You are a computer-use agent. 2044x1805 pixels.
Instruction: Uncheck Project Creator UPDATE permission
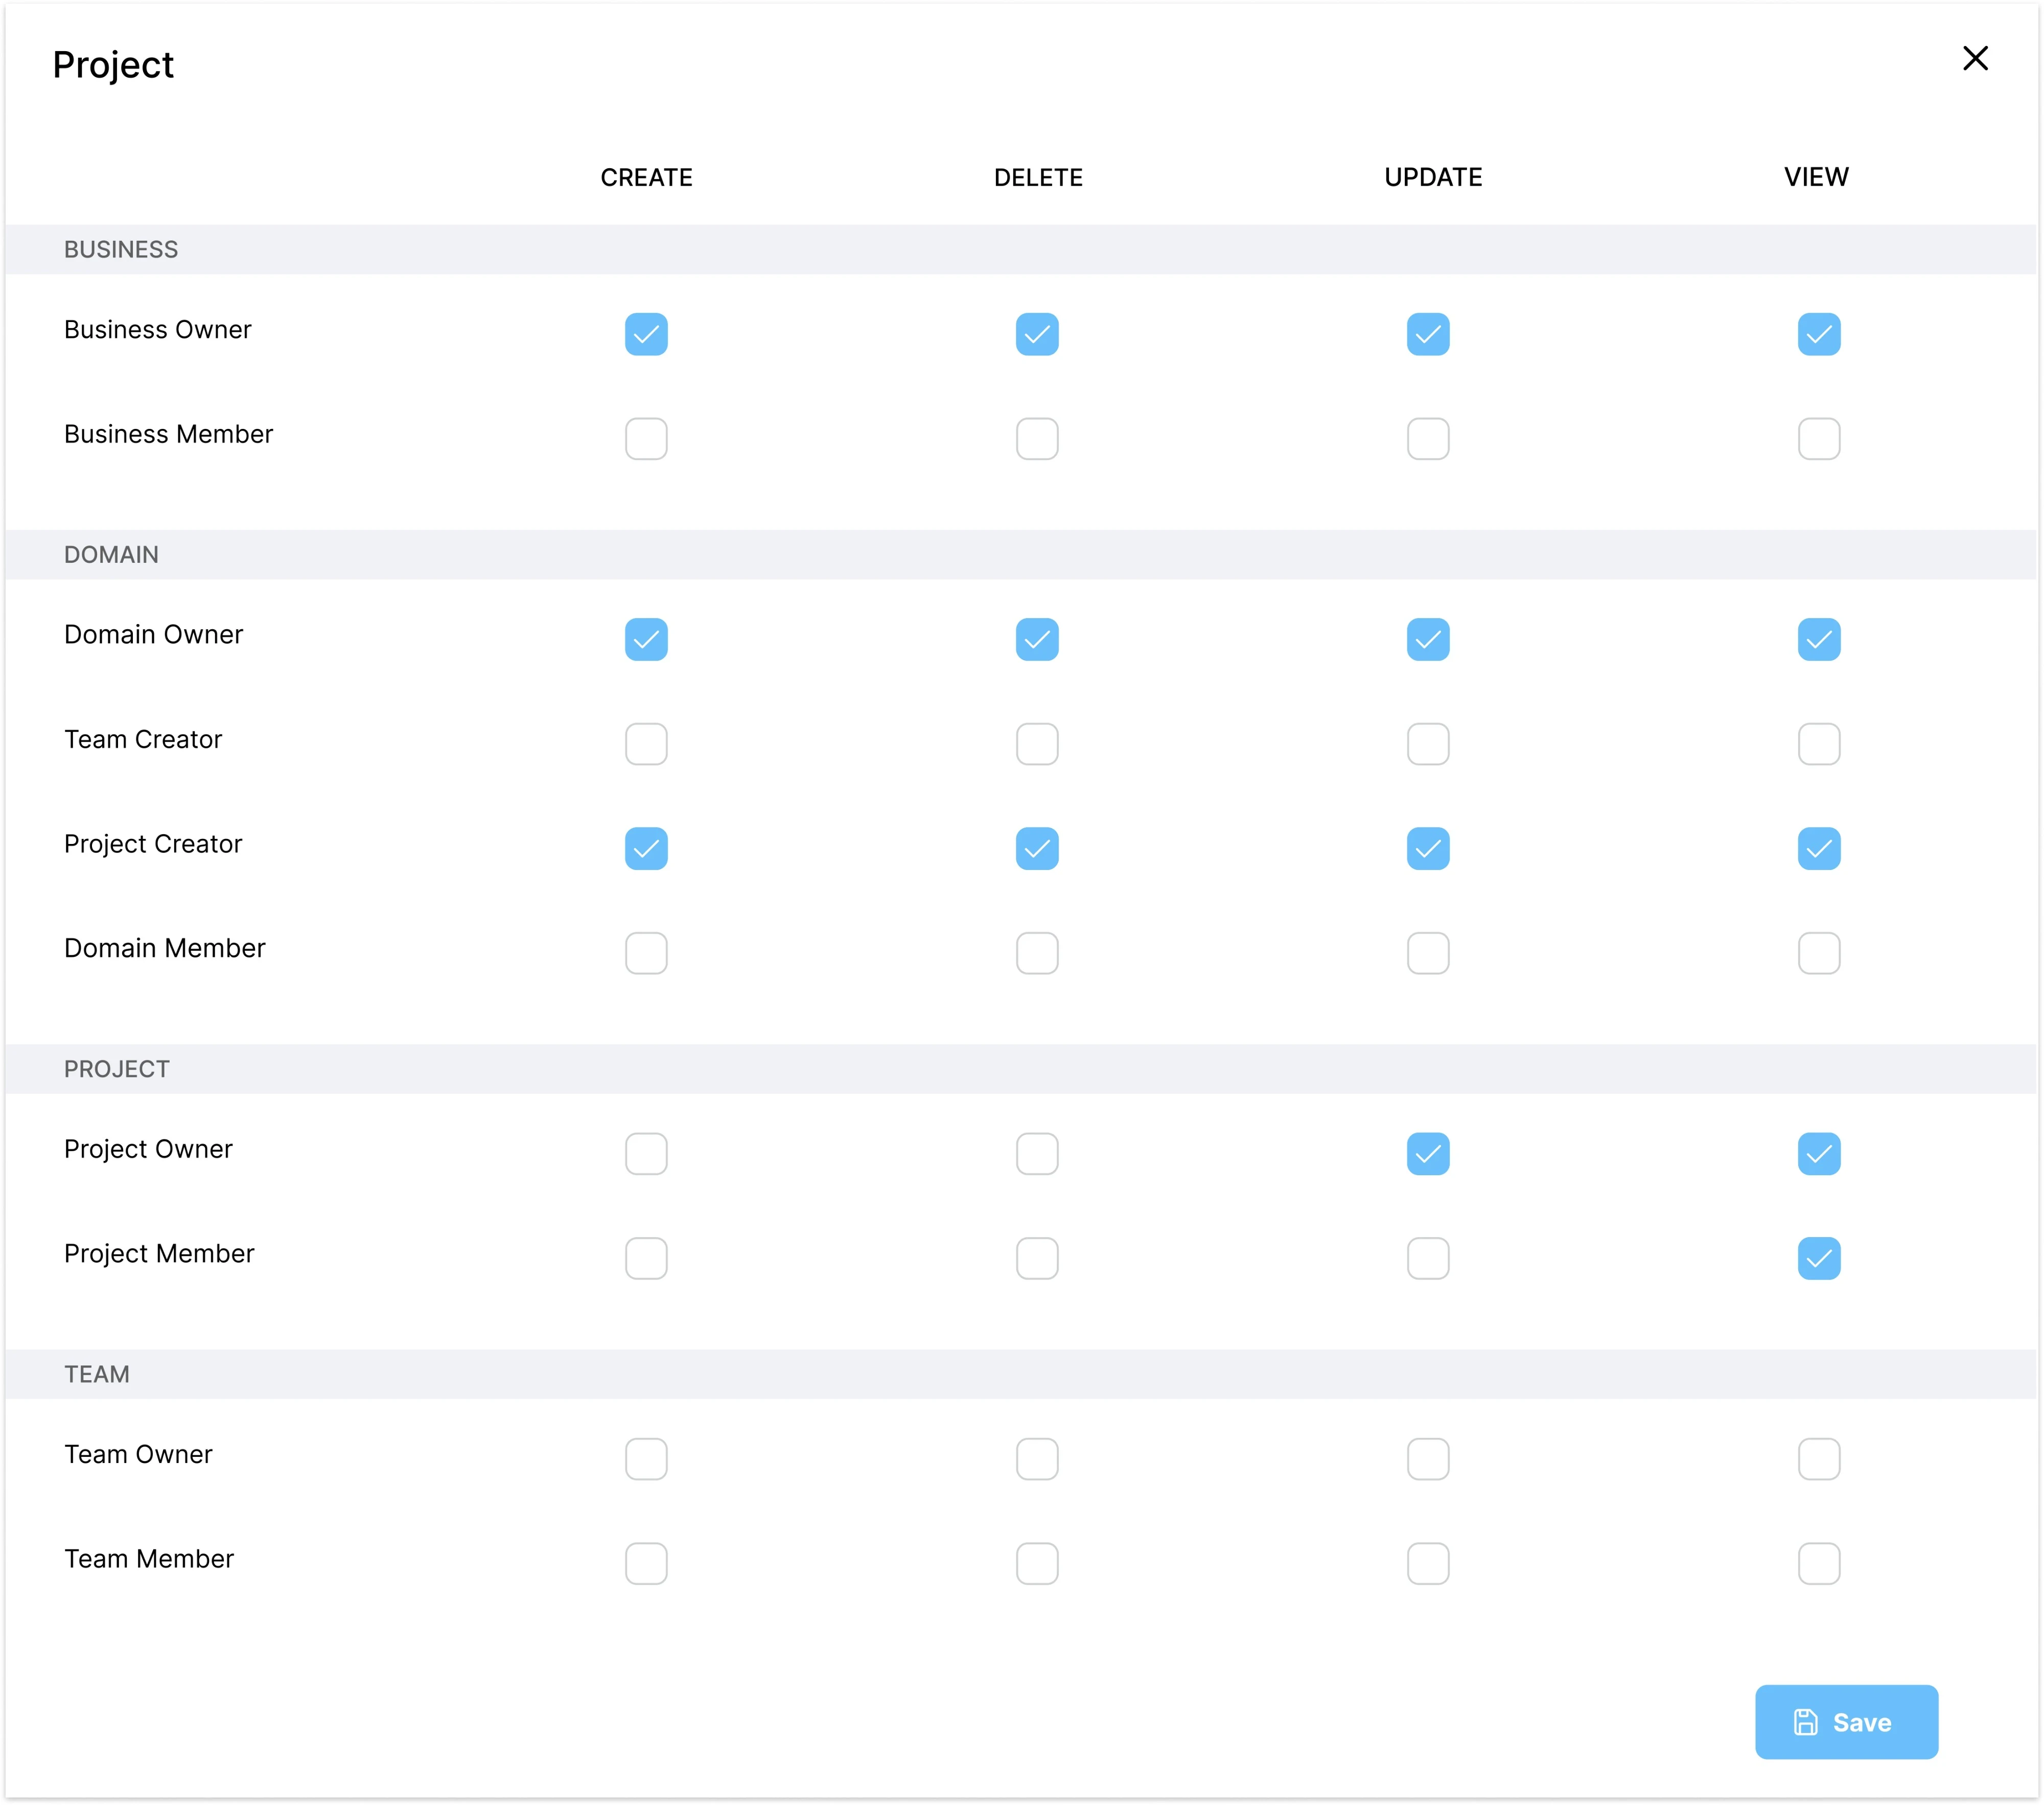click(1428, 849)
